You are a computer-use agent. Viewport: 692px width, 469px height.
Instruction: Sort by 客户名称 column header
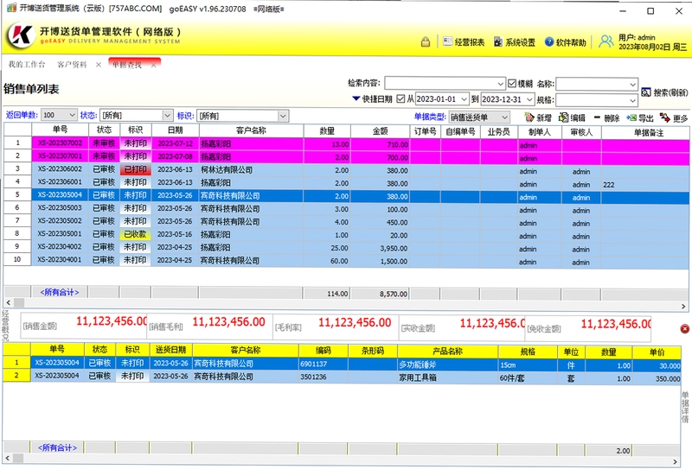tap(251, 130)
